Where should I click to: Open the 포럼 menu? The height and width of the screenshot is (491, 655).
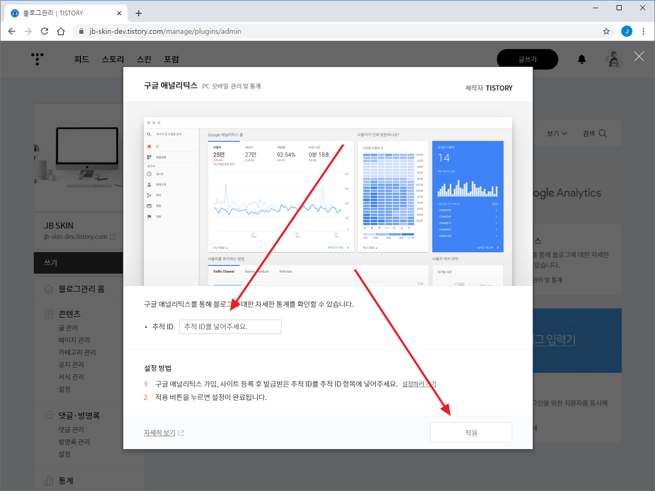point(171,59)
